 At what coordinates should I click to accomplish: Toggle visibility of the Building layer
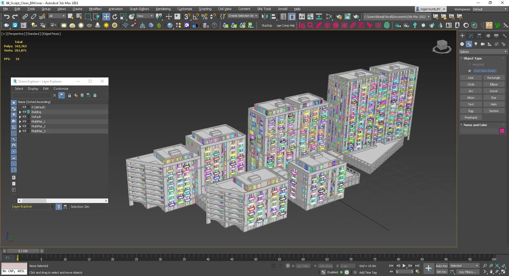pyautogui.click(x=24, y=112)
